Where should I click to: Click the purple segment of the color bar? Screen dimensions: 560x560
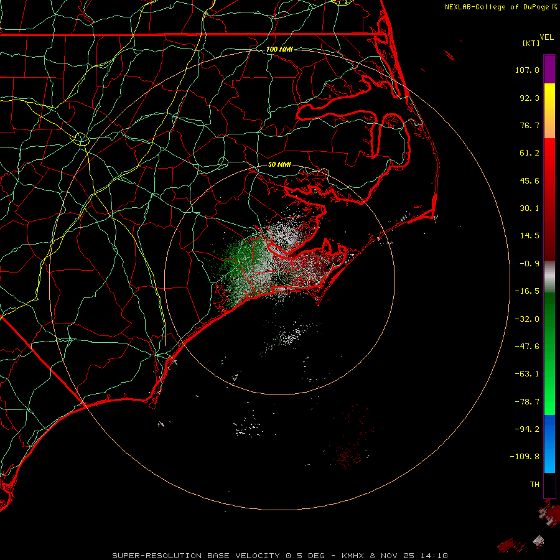(549, 69)
